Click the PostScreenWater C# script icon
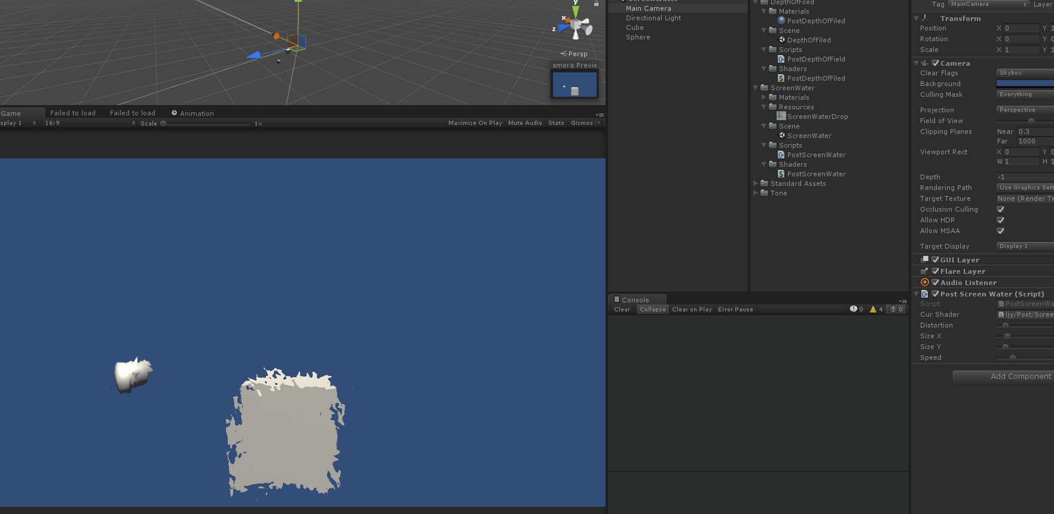The height and width of the screenshot is (514, 1054). 781,155
